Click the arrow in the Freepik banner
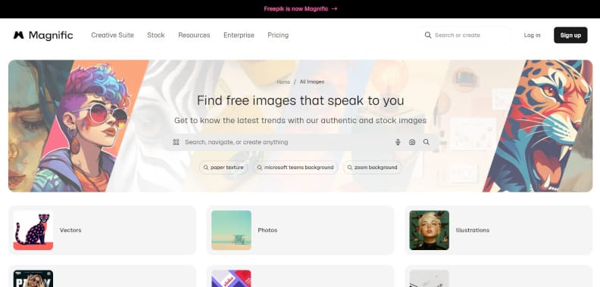This screenshot has width=600, height=287. (334, 9)
